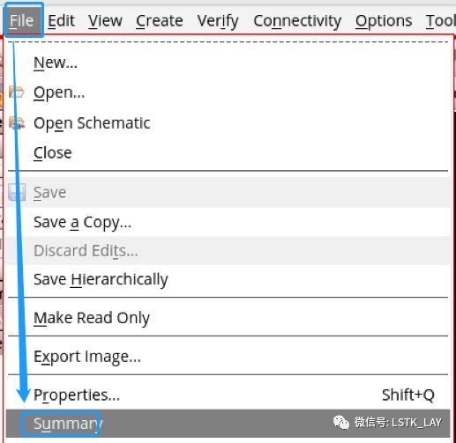Open the Verify menu
Screen dimensions: 456x443
(218, 20)
